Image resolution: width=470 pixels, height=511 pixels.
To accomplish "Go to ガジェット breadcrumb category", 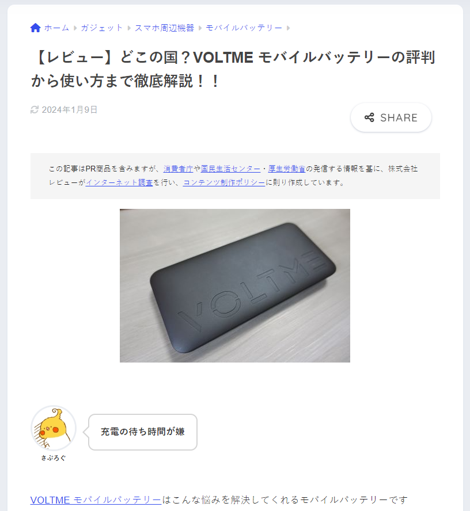I will (101, 28).
